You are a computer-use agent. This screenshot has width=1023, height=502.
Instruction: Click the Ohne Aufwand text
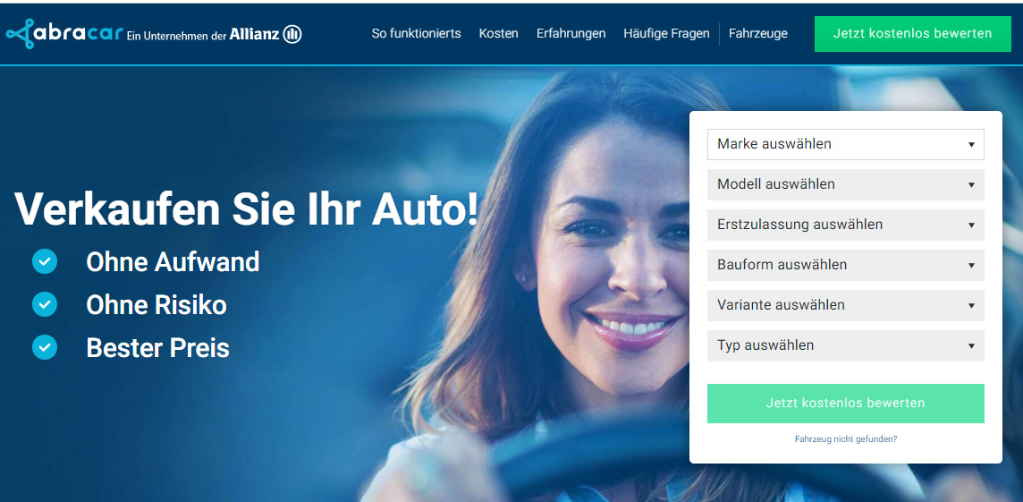click(173, 262)
